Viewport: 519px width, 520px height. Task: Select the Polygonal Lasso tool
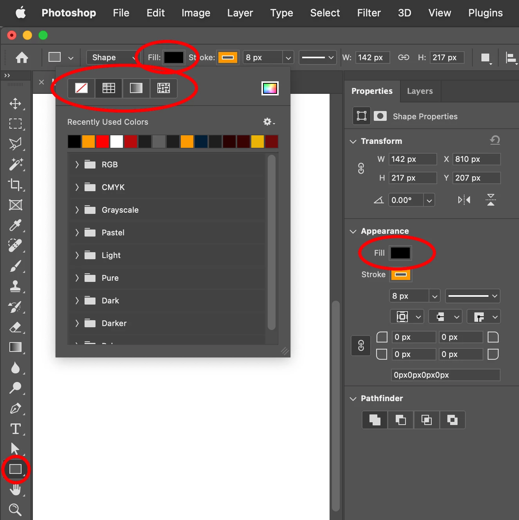[x=15, y=144]
